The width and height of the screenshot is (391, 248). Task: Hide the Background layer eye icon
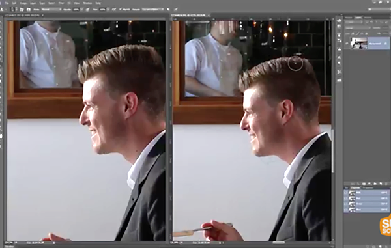[x=347, y=43]
